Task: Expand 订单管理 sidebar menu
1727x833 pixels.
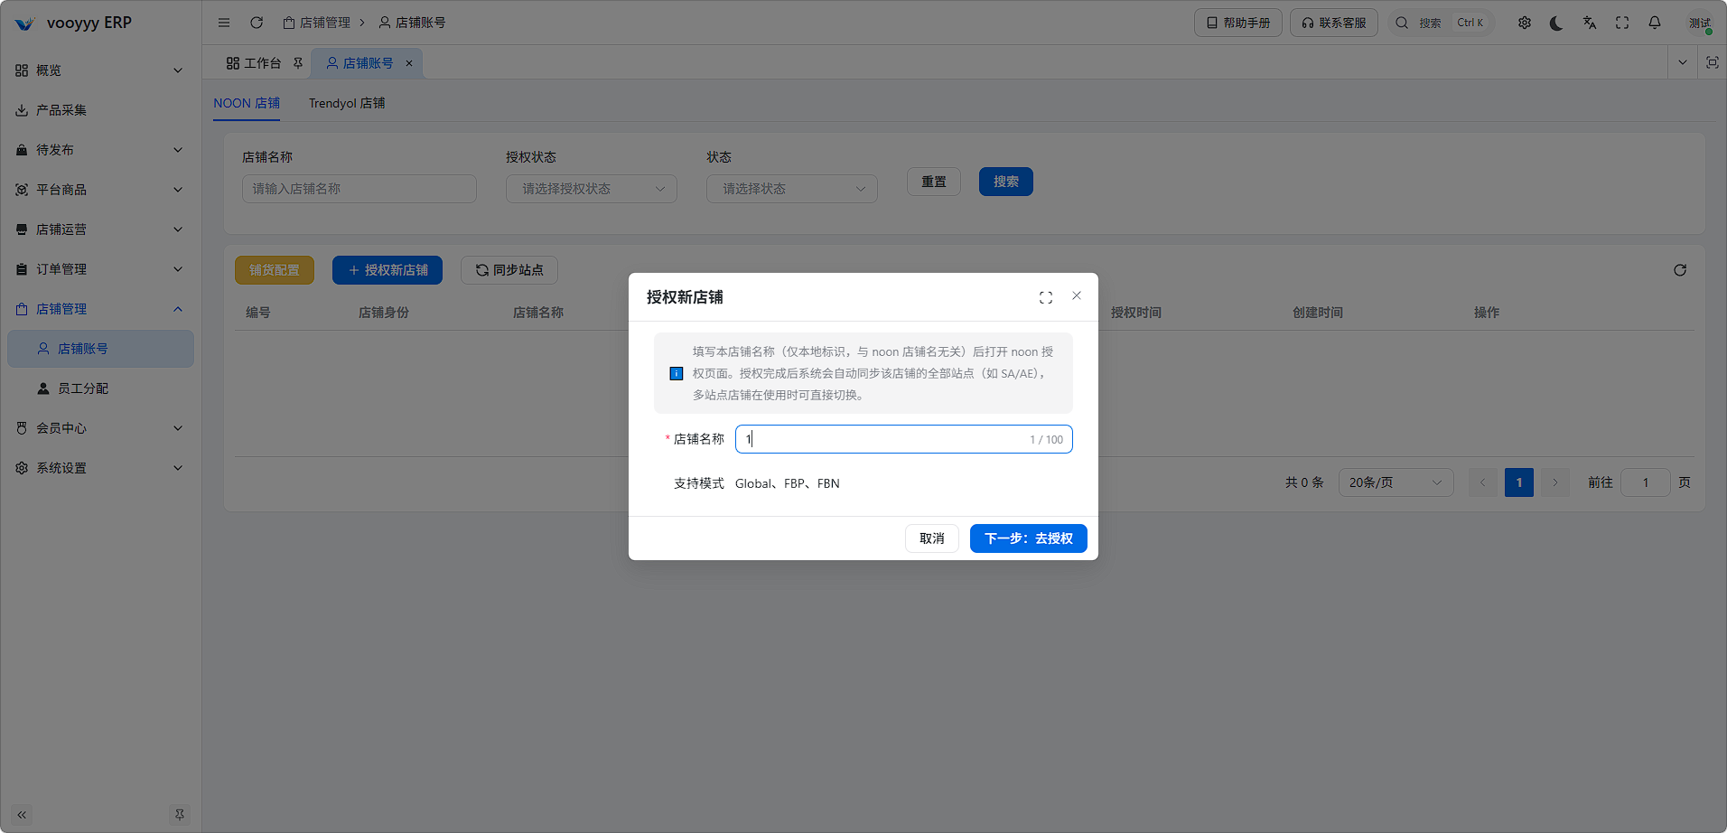Action: (100, 269)
